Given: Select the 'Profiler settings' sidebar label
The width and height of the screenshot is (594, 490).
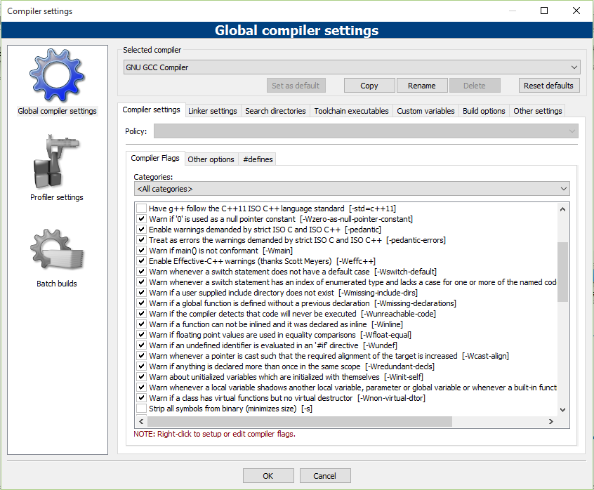Looking at the screenshot, I should click(57, 197).
